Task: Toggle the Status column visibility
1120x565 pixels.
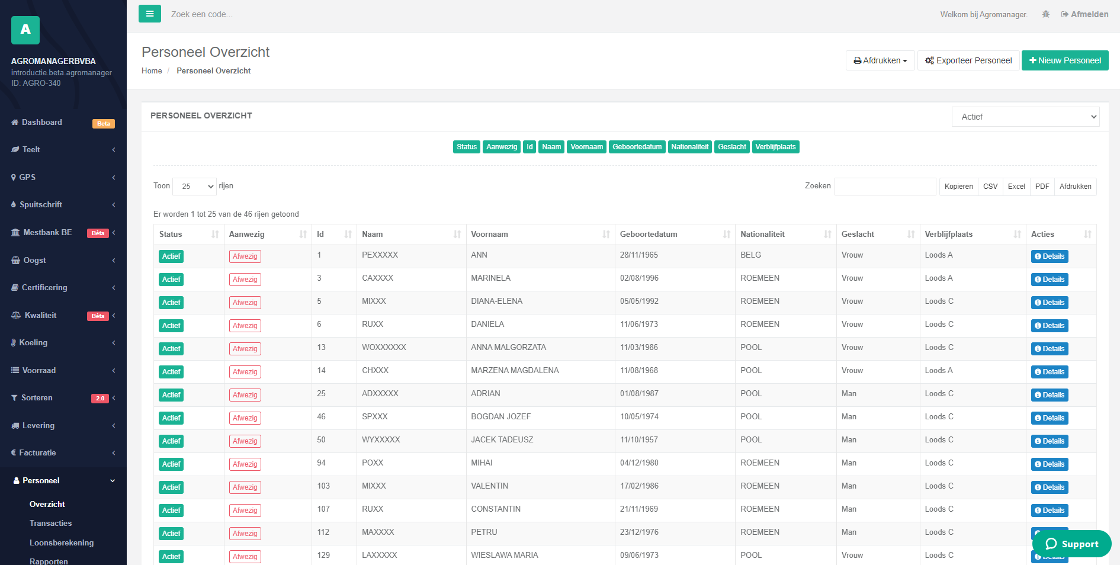Action: pos(466,147)
